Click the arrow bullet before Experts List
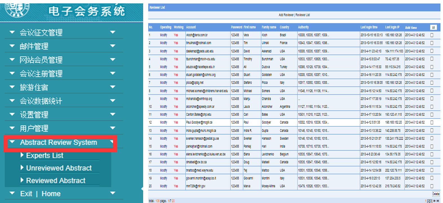The image size is (443, 203). pyautogui.click(x=22, y=155)
